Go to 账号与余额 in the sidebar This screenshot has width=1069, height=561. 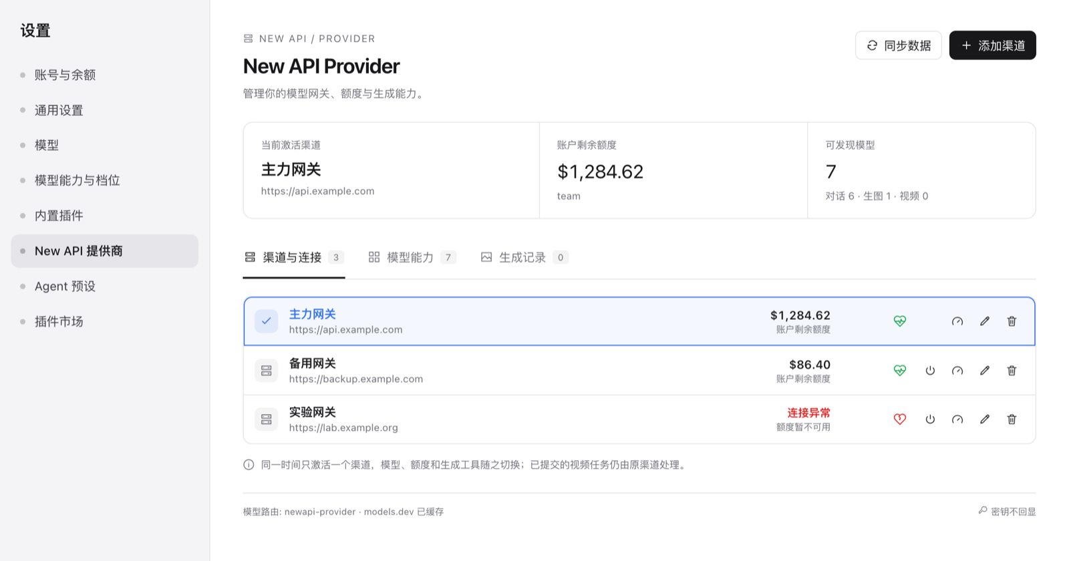tap(105, 75)
